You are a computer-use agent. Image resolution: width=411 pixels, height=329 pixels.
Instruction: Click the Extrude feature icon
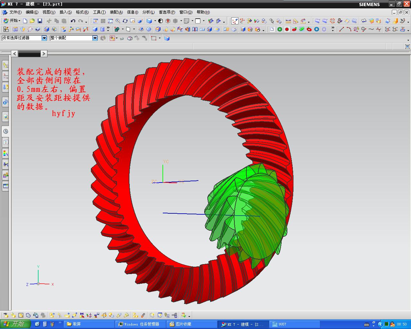(15, 29)
